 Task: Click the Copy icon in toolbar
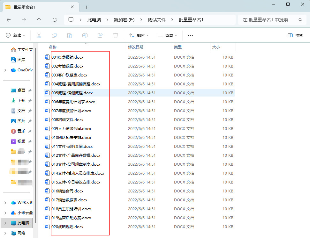coord(54,35)
